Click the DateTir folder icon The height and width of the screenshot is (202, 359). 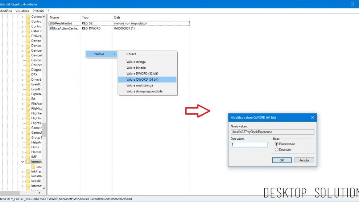tap(28, 31)
